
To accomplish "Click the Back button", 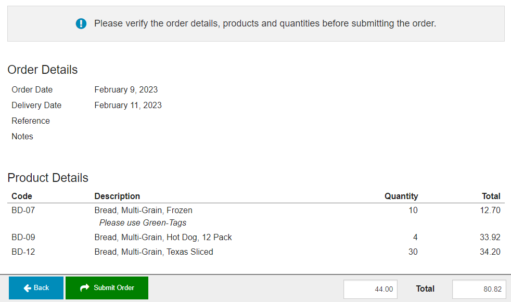I will pos(36,288).
